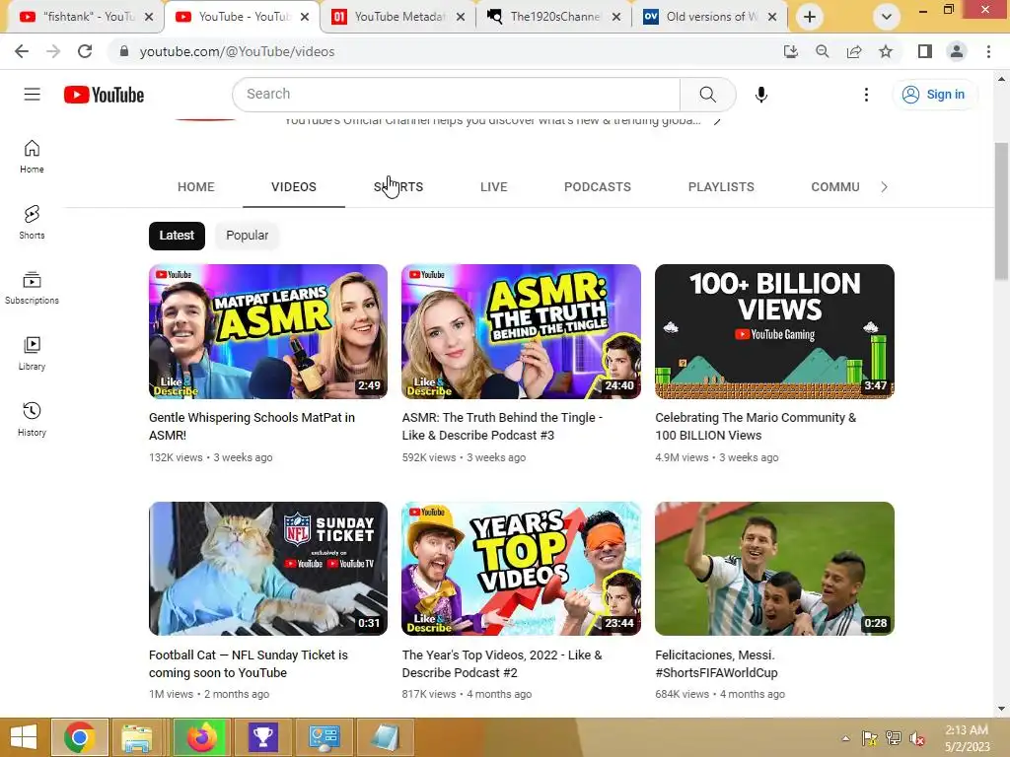Image resolution: width=1010 pixels, height=757 pixels.
Task: Open Shorts in left sidebar
Action: click(x=32, y=222)
